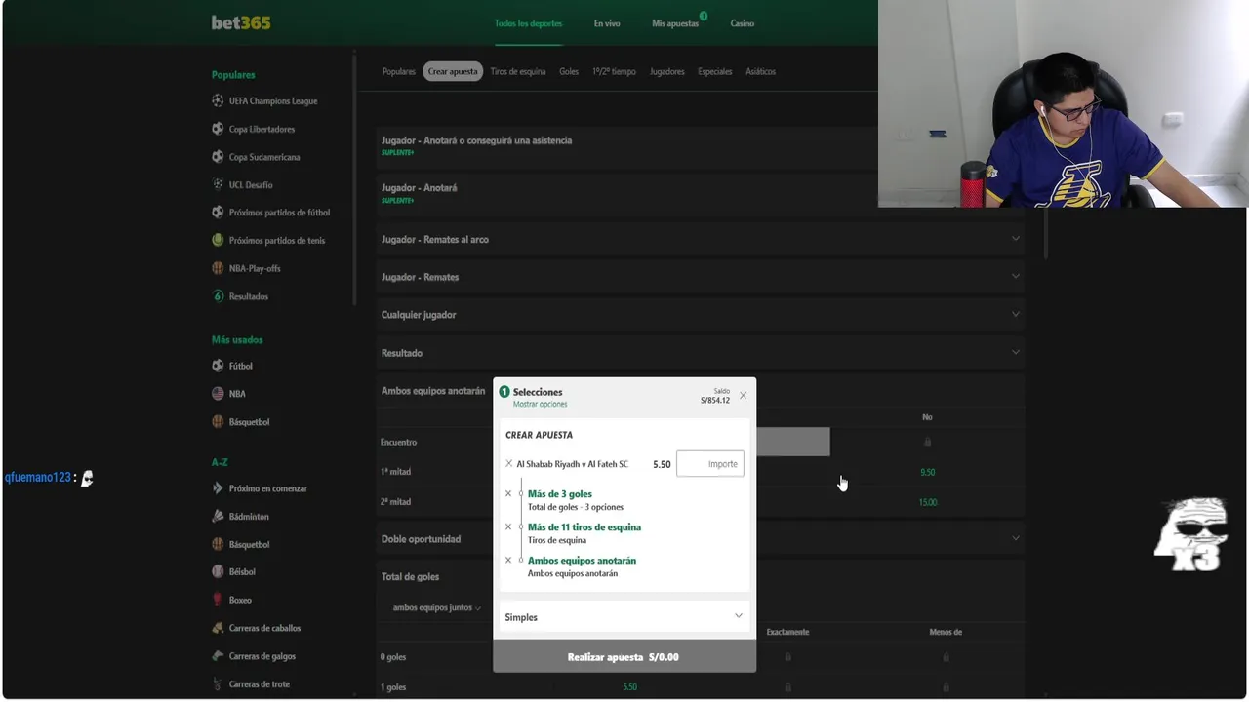1249x702 pixels.
Task: Select the Asiáticos market tab
Action: (761, 71)
